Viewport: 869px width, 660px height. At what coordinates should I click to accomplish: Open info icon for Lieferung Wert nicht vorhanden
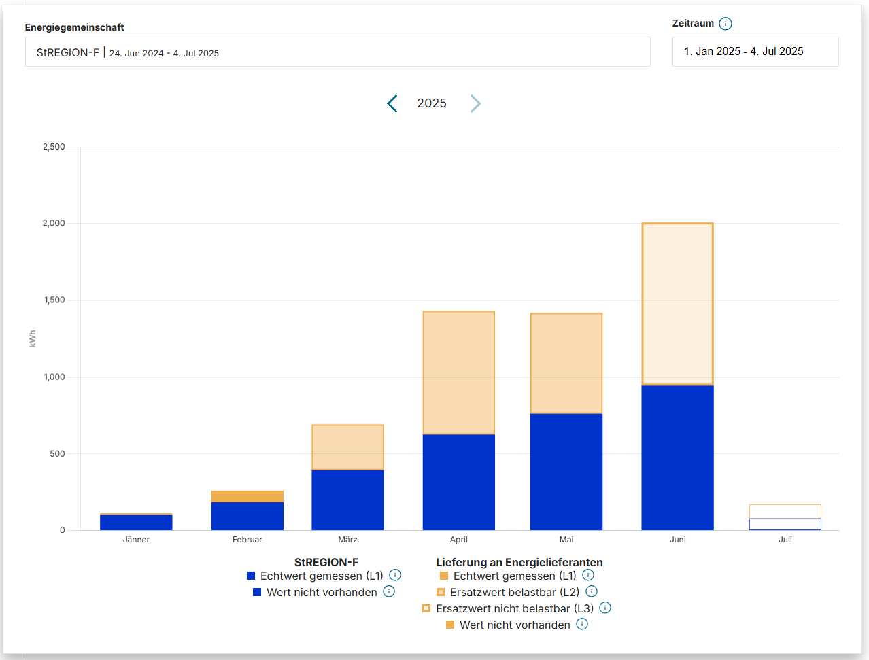[x=582, y=624]
